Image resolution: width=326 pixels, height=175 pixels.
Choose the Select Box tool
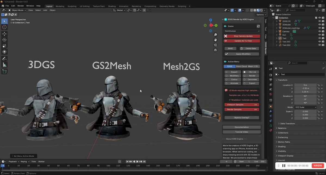(4, 21)
